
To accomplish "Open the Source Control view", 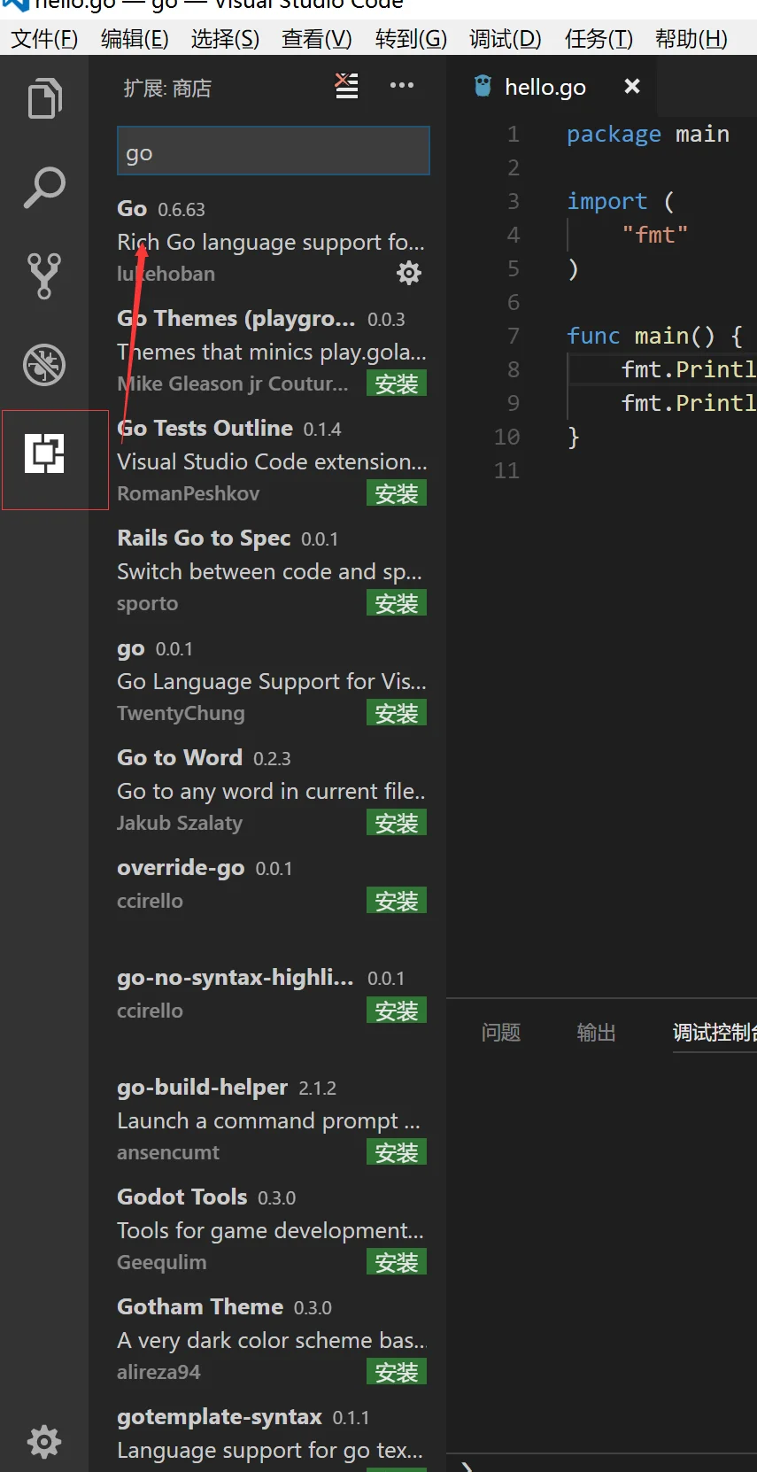I will [x=44, y=275].
